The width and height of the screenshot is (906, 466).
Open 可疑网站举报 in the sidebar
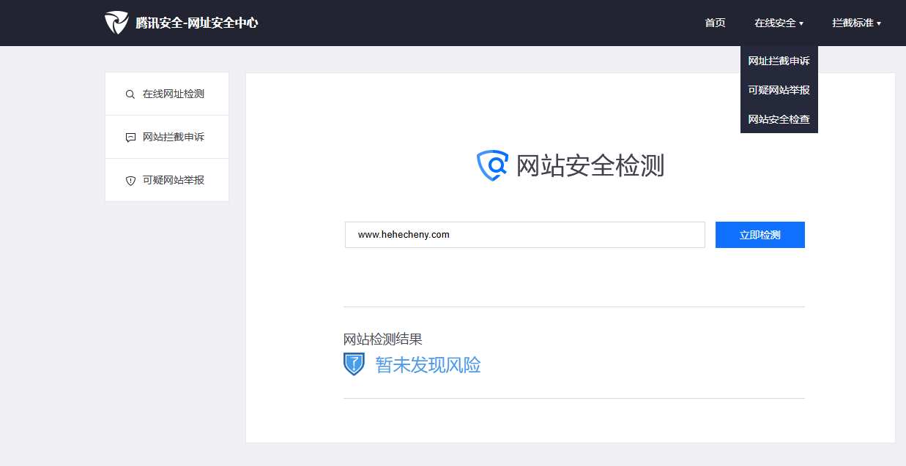click(x=167, y=181)
